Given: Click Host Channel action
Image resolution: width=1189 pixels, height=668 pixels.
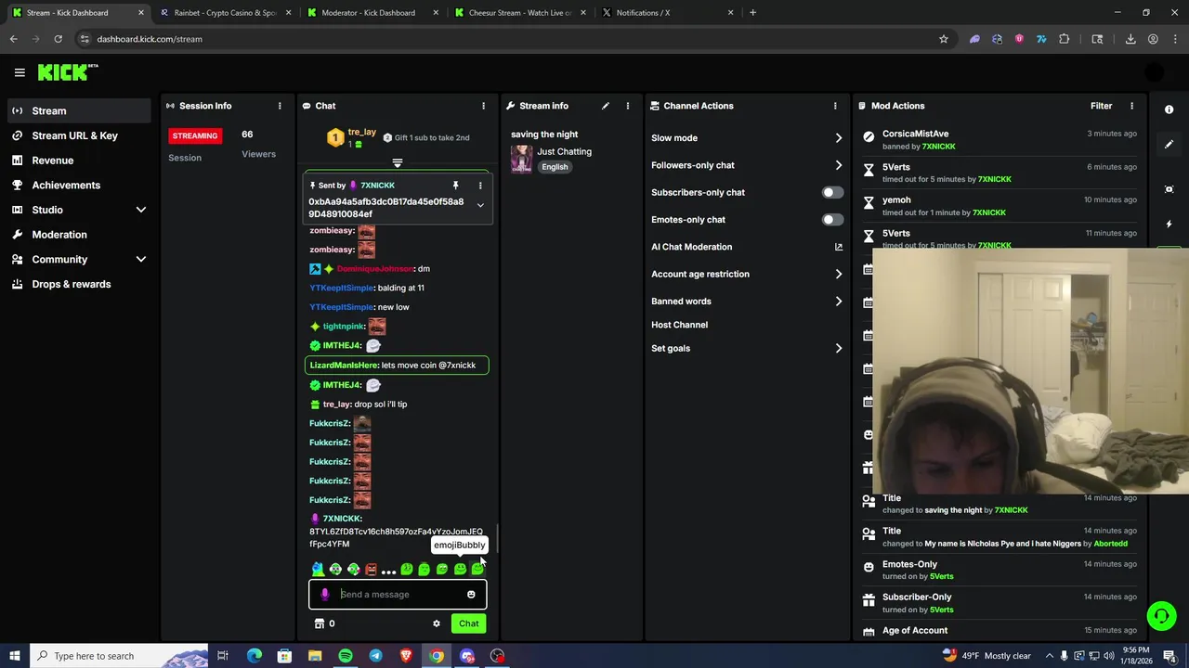Looking at the screenshot, I should click(680, 325).
